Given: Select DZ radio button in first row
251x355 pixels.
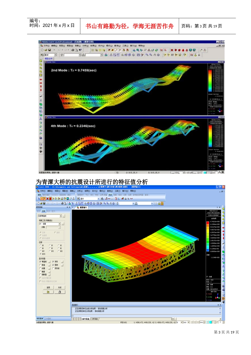Looking at the screenshot, I should coord(59,245).
